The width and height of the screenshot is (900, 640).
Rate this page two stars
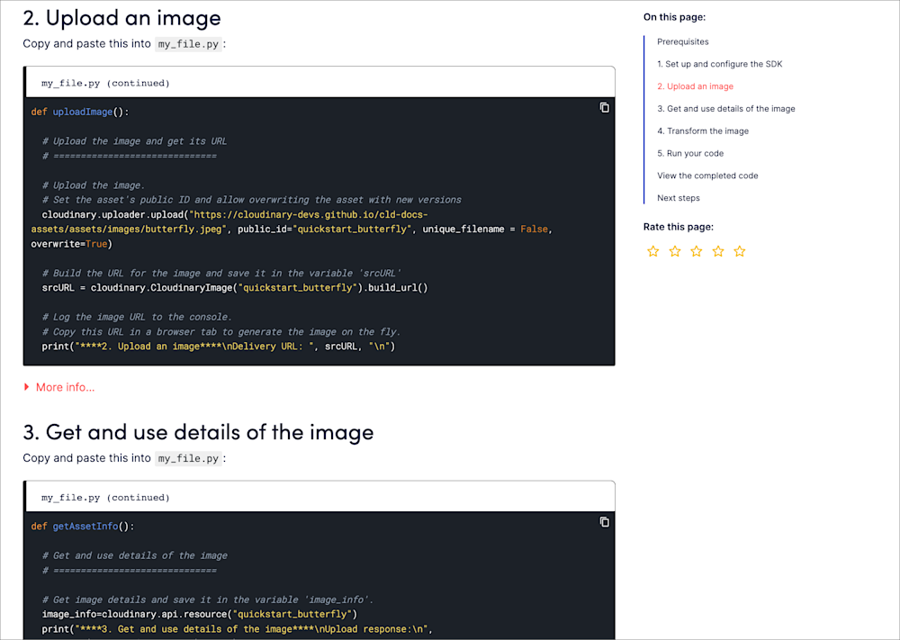click(675, 251)
